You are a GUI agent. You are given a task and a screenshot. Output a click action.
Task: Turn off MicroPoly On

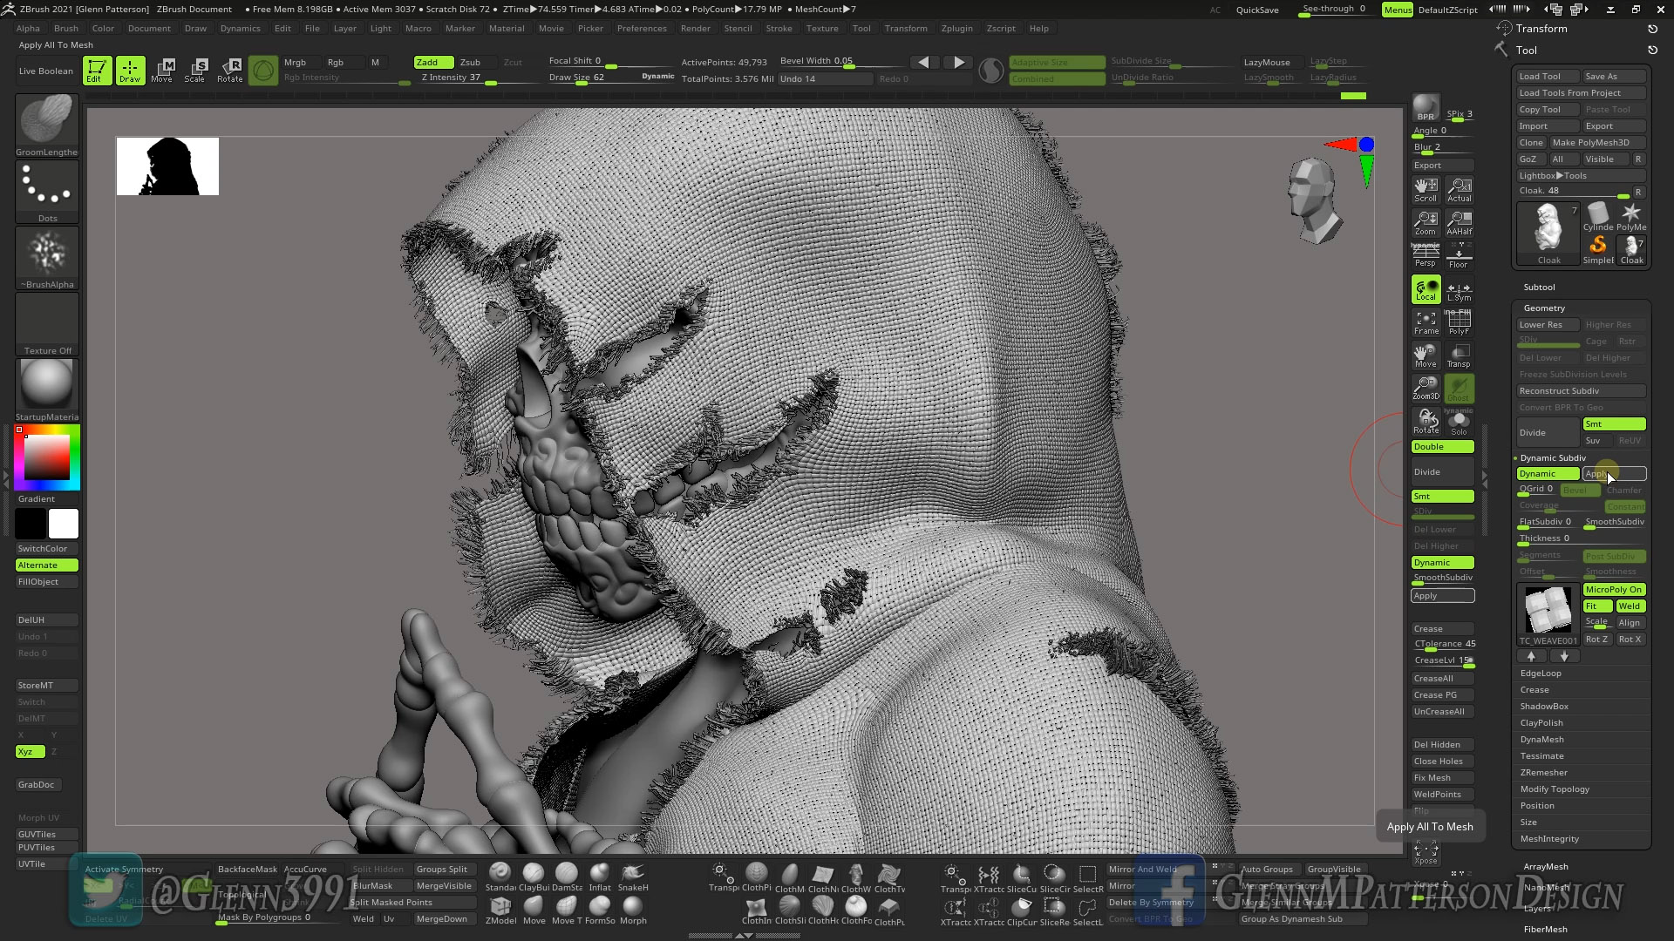(1613, 589)
